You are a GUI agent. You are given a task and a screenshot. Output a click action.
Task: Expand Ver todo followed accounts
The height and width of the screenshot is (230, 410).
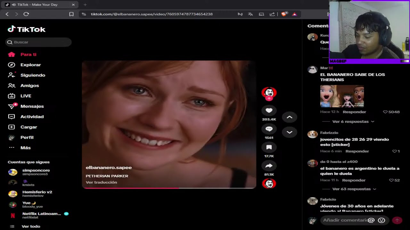[31, 226]
